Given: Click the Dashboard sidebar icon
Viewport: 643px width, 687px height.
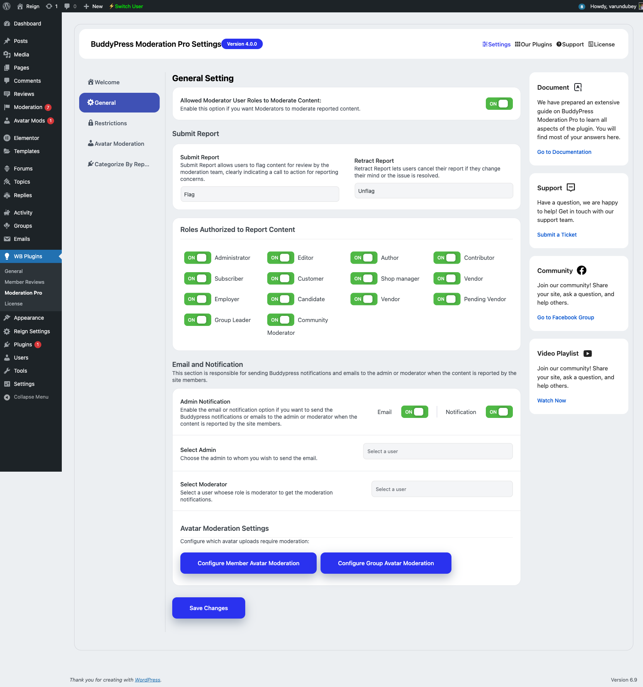Looking at the screenshot, I should (7, 24).
